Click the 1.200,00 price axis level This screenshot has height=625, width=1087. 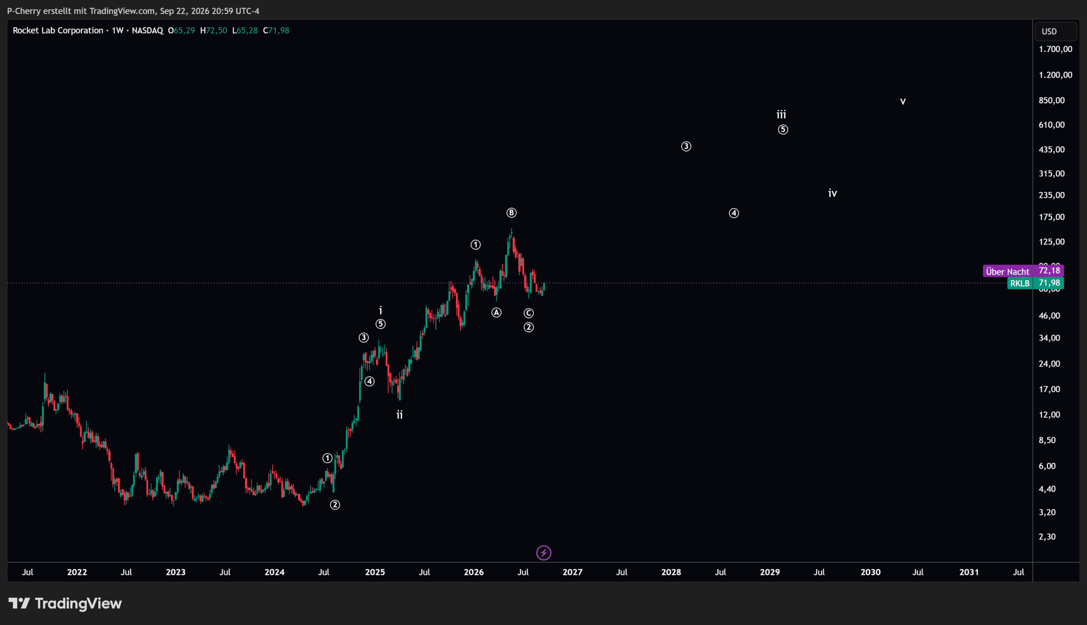(x=1055, y=75)
